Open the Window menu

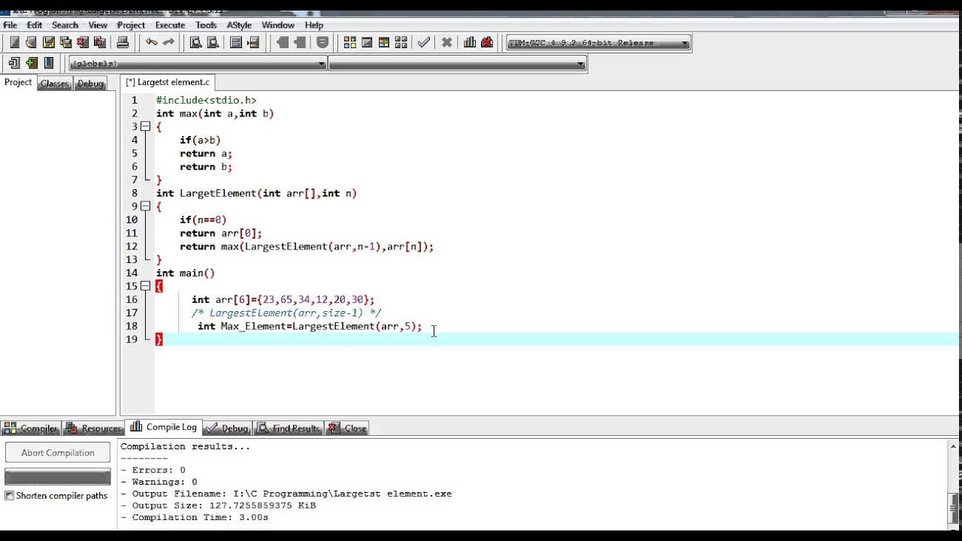point(278,25)
